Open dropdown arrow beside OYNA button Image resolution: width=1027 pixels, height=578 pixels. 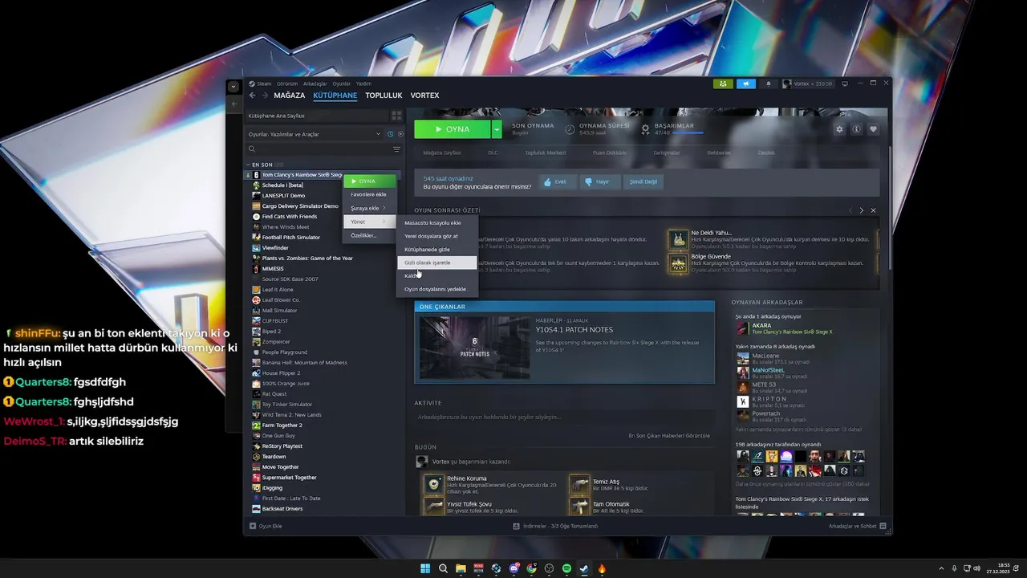pyautogui.click(x=497, y=129)
